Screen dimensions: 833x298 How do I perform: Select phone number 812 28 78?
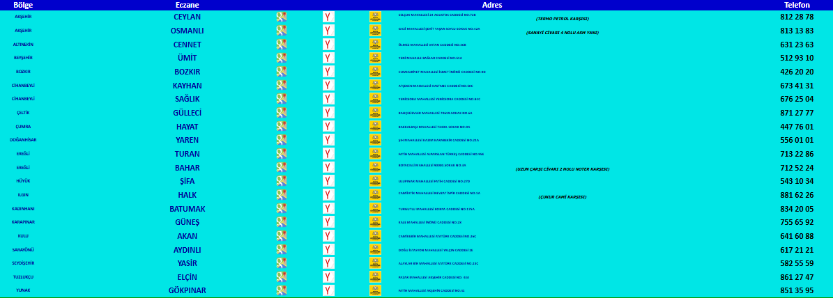click(797, 17)
